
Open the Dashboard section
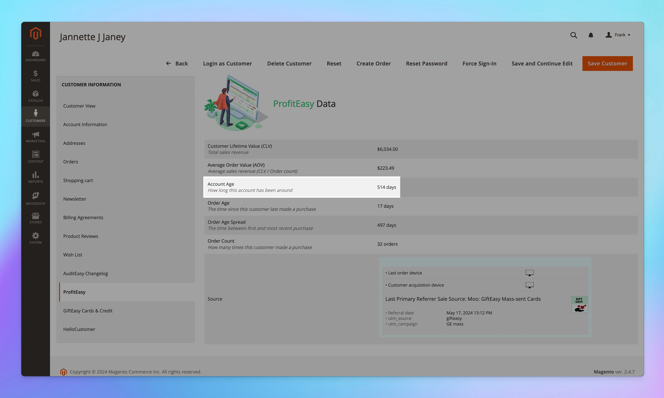pyautogui.click(x=36, y=56)
